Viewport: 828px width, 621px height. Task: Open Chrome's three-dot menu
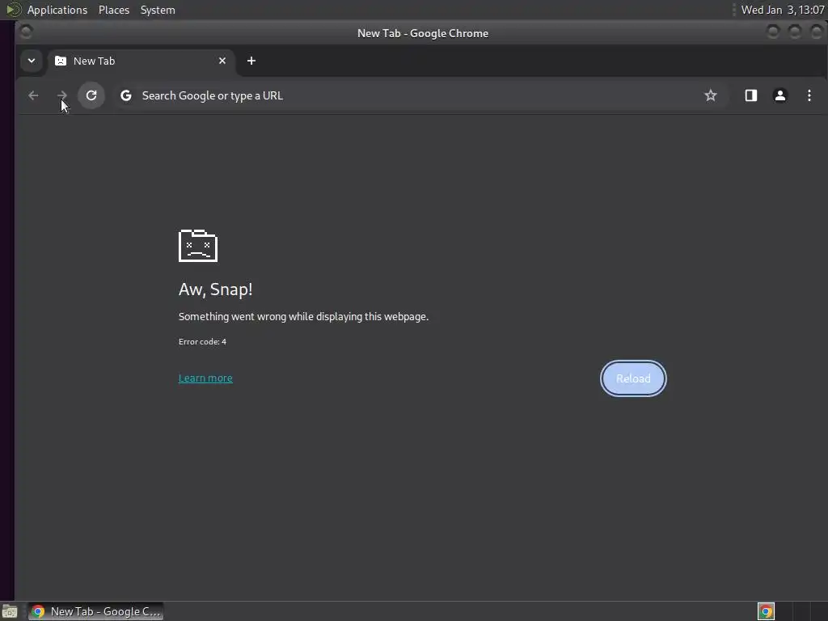(x=809, y=95)
